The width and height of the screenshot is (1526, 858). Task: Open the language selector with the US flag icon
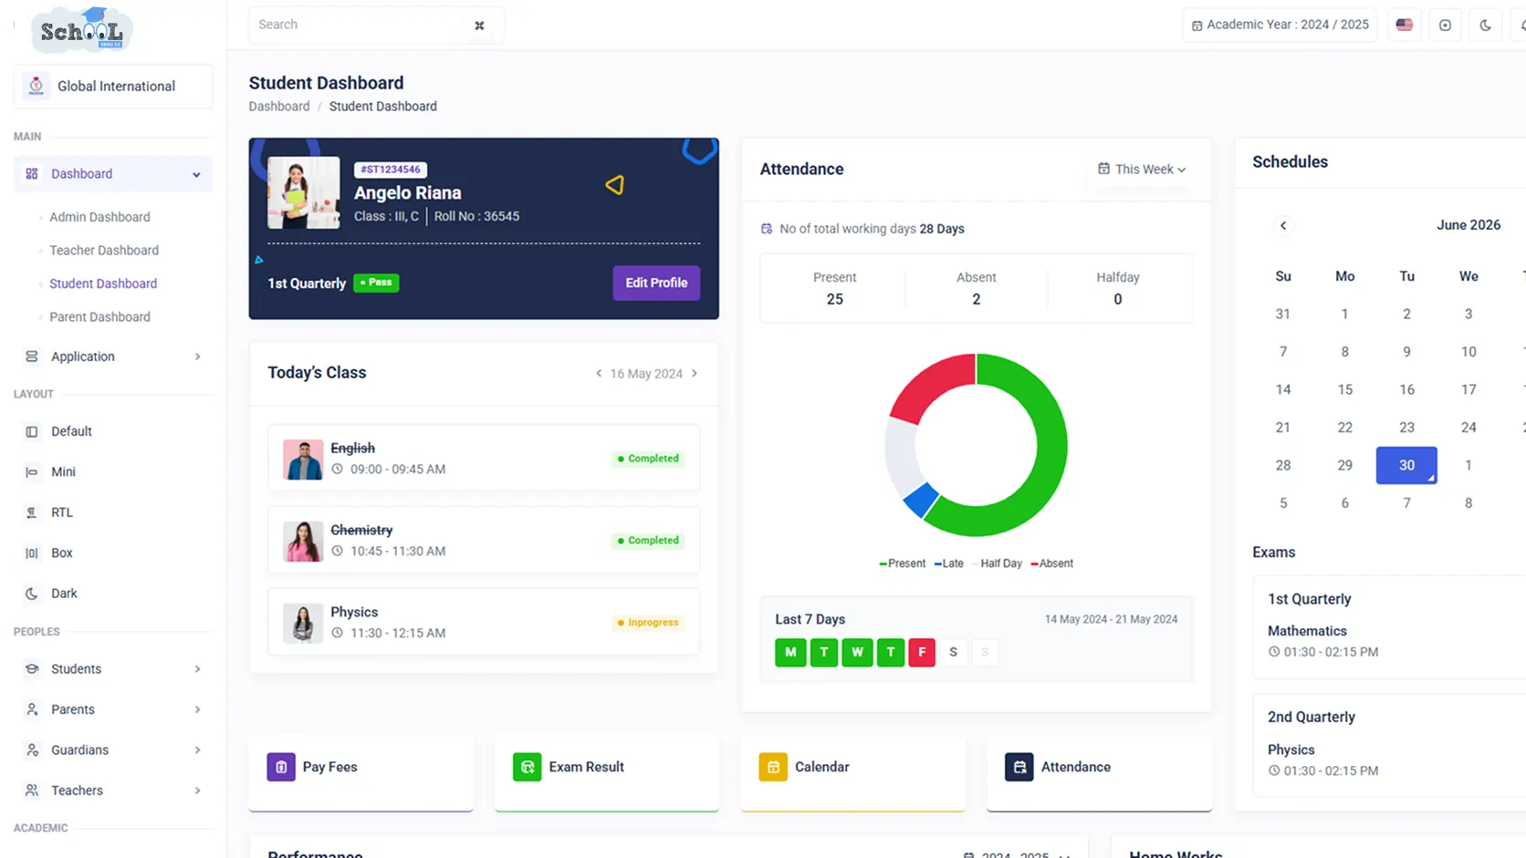pyautogui.click(x=1404, y=26)
